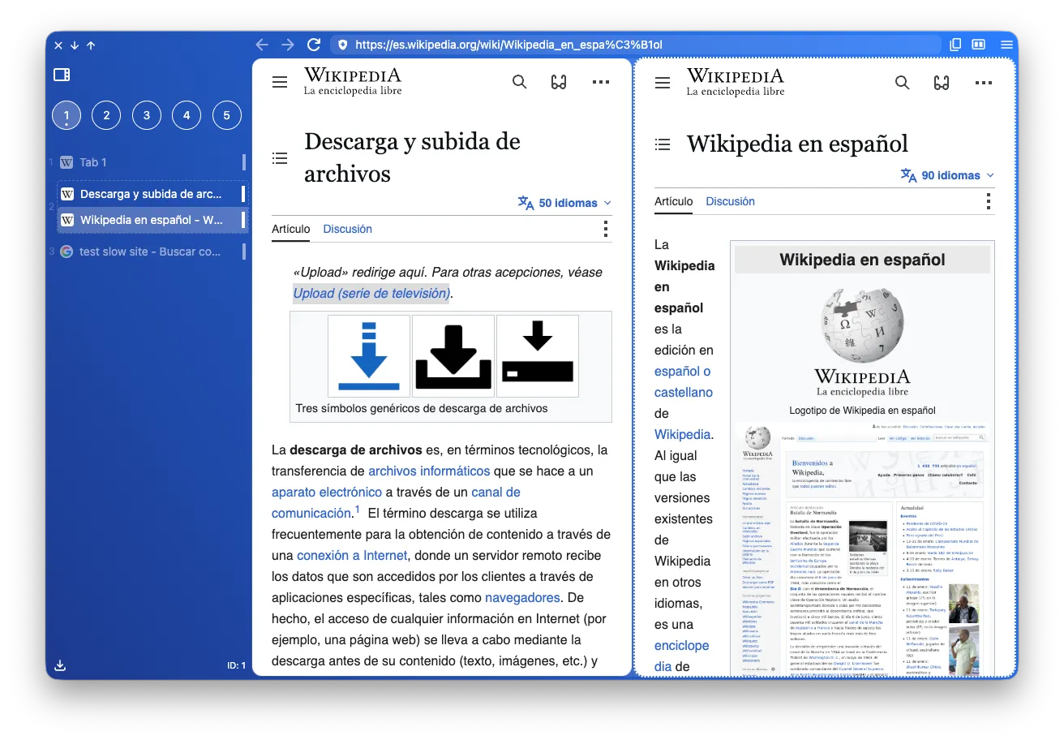Open the three-dots user menu in left pane
The width and height of the screenshot is (1064, 740).
[601, 82]
